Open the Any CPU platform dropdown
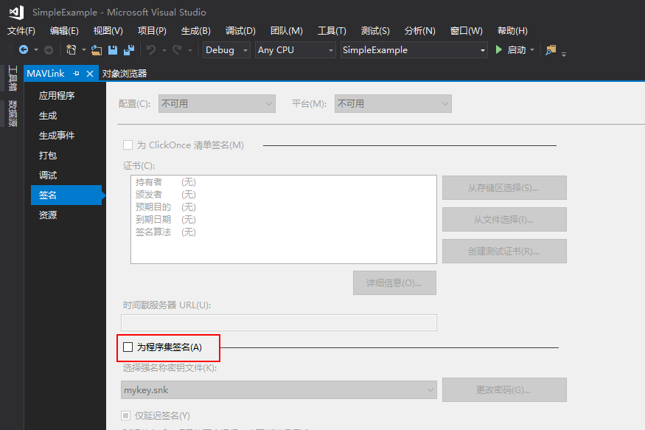 296,50
